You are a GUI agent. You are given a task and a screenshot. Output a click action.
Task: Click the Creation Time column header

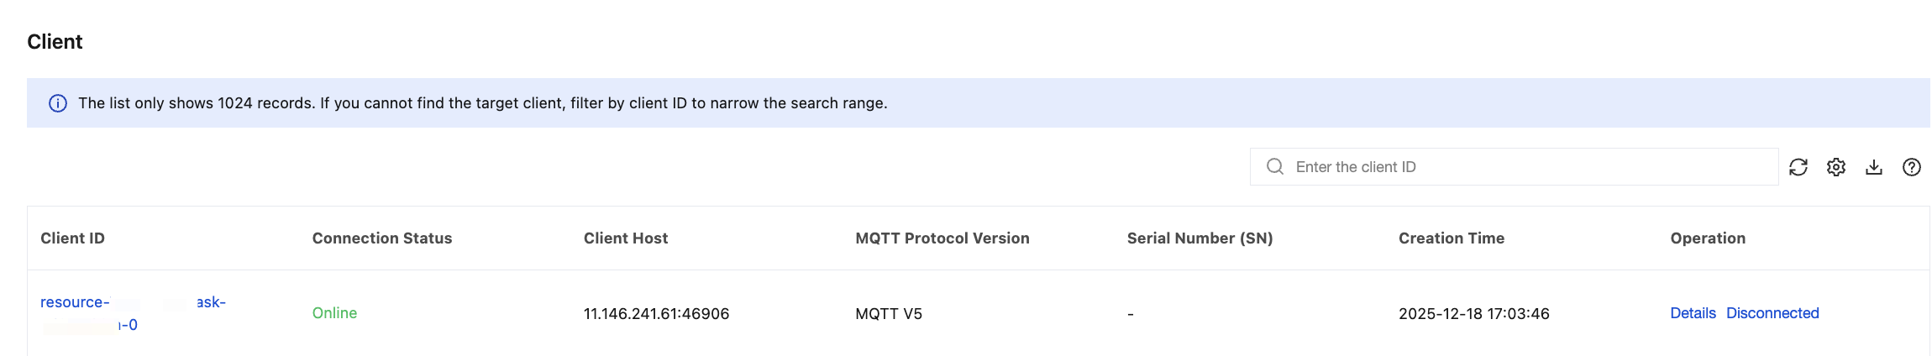[x=1452, y=238]
